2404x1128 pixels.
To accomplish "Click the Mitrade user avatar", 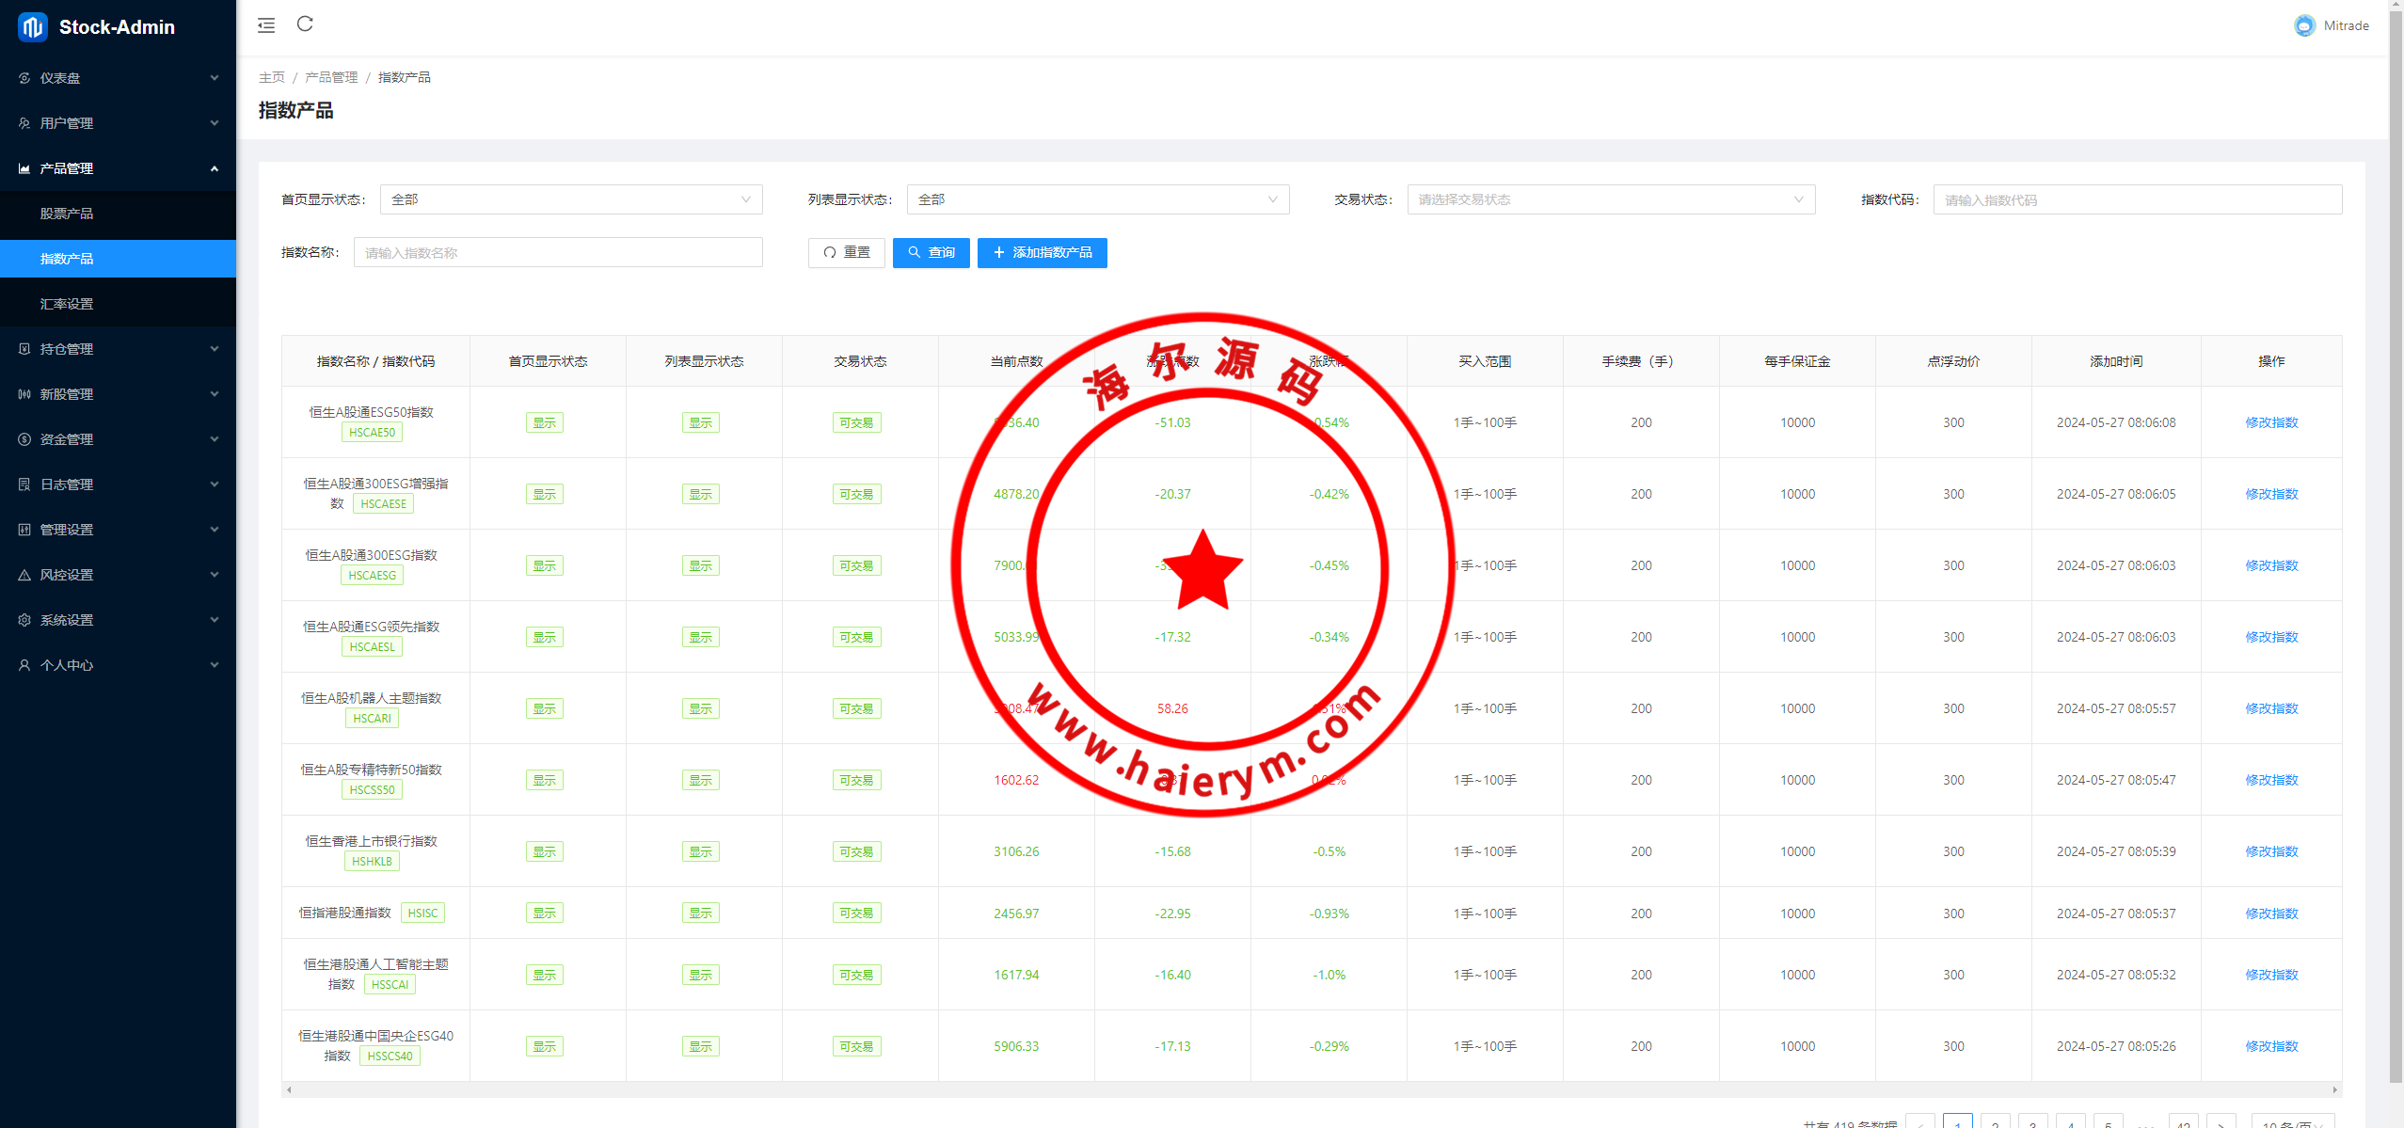I will point(2304,26).
